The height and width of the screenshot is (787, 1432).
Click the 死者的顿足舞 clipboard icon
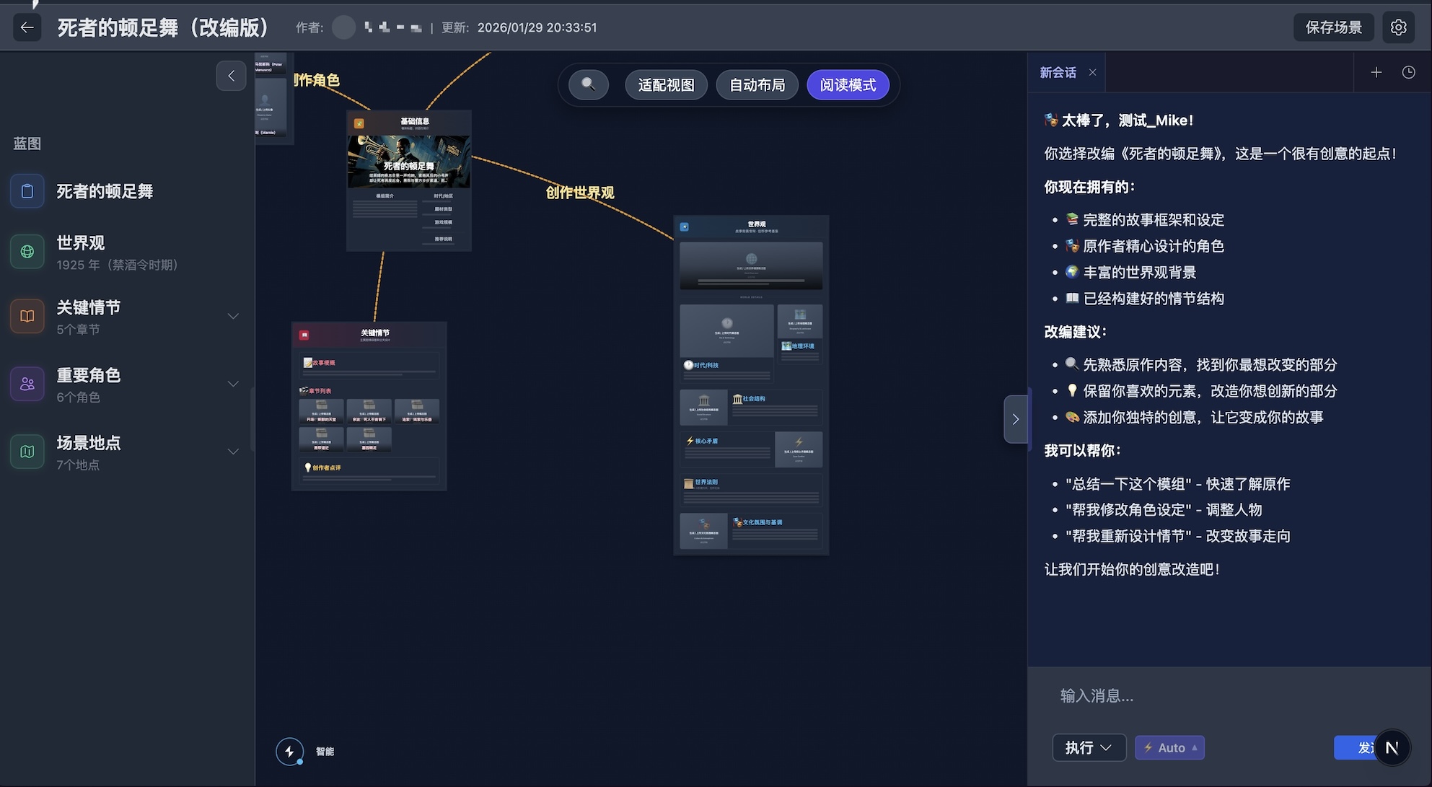pos(27,191)
